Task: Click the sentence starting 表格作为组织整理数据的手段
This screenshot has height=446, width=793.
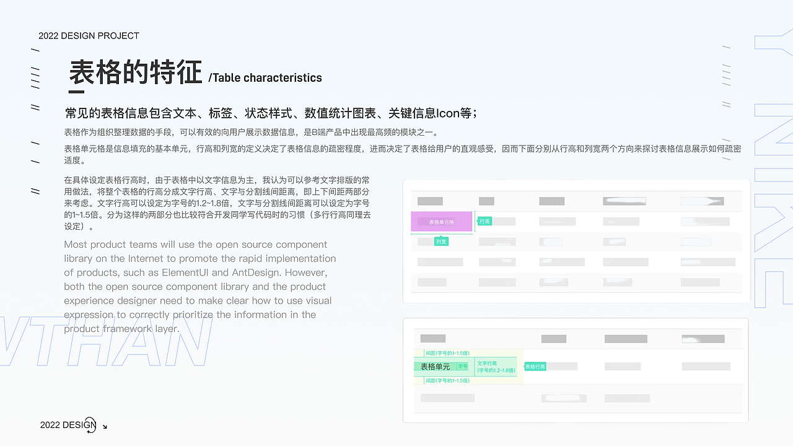Action: [252, 133]
